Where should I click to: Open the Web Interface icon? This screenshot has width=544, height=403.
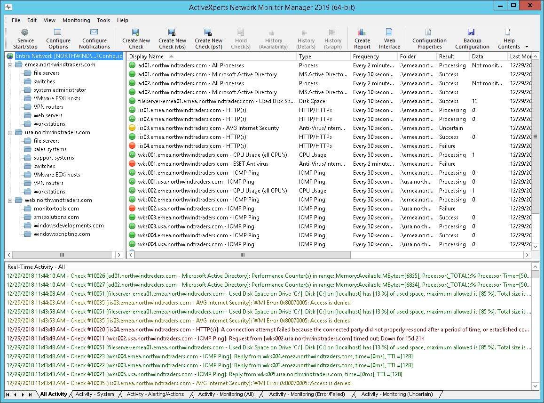pyautogui.click(x=389, y=37)
